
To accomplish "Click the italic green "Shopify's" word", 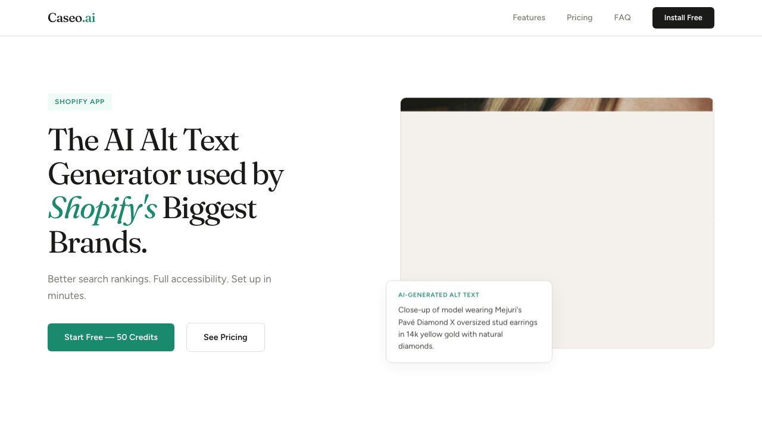I will (102, 209).
